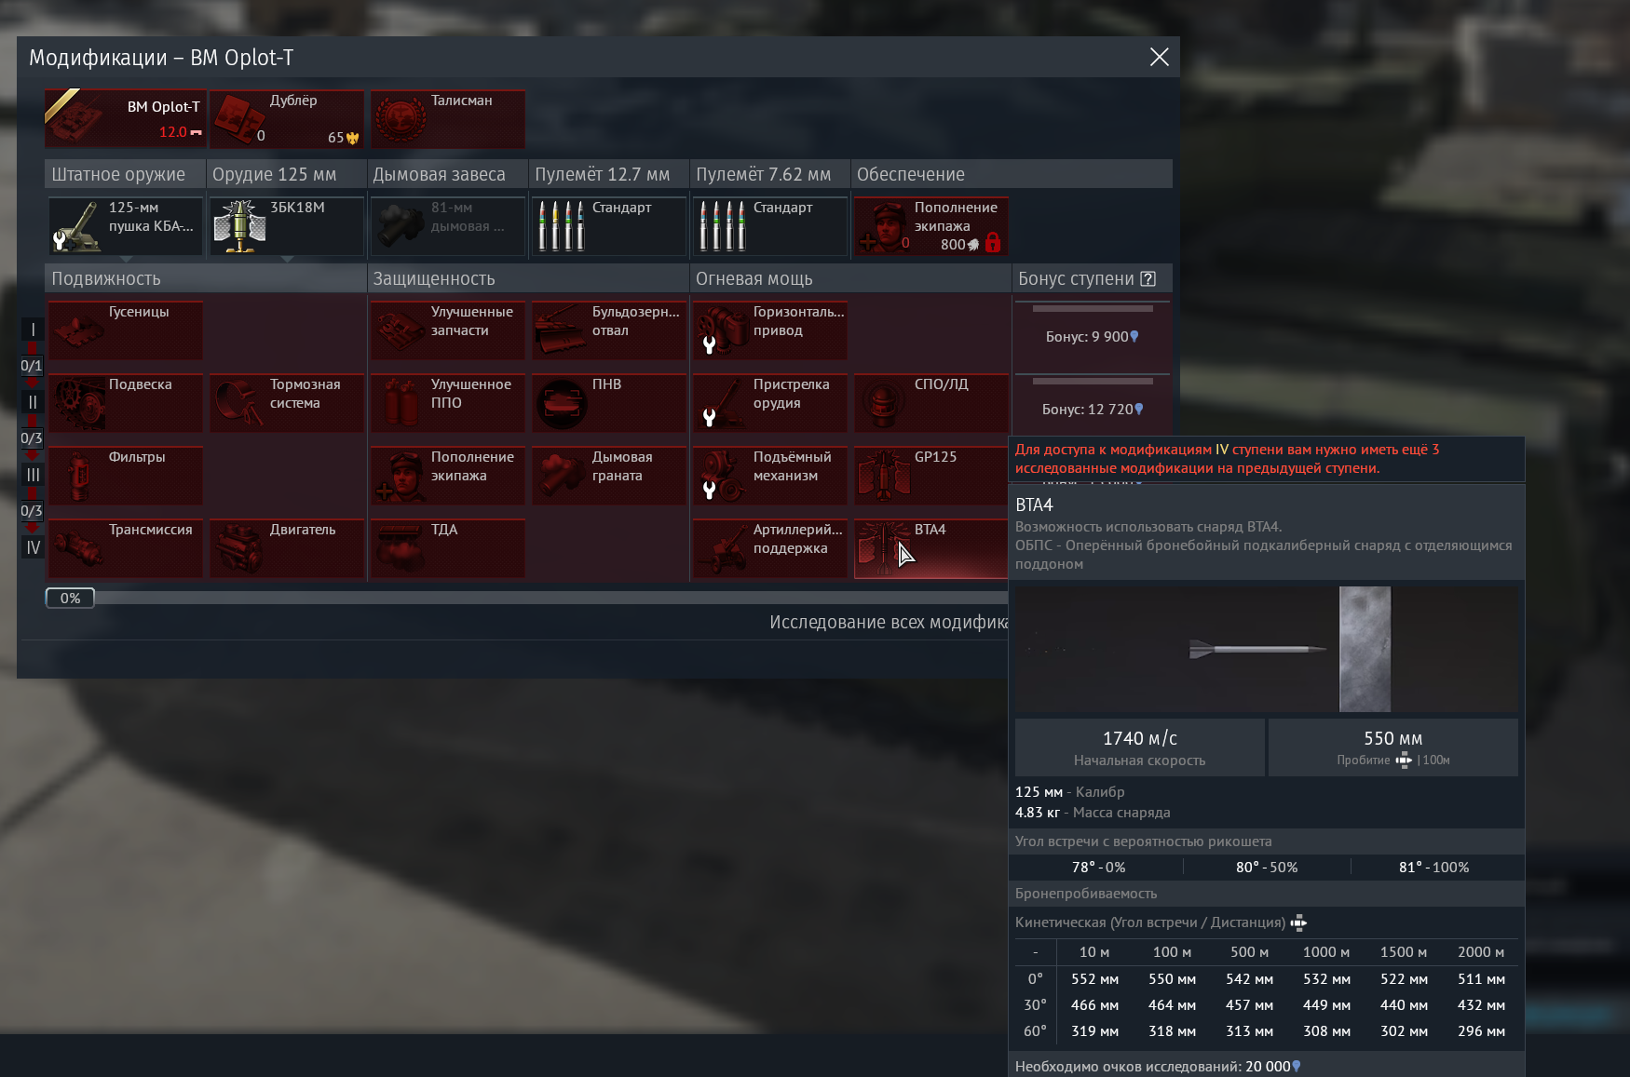Viewport: 1630px width, 1077px height.
Task: Select the ПНВ night vision modification
Action: tap(609, 402)
